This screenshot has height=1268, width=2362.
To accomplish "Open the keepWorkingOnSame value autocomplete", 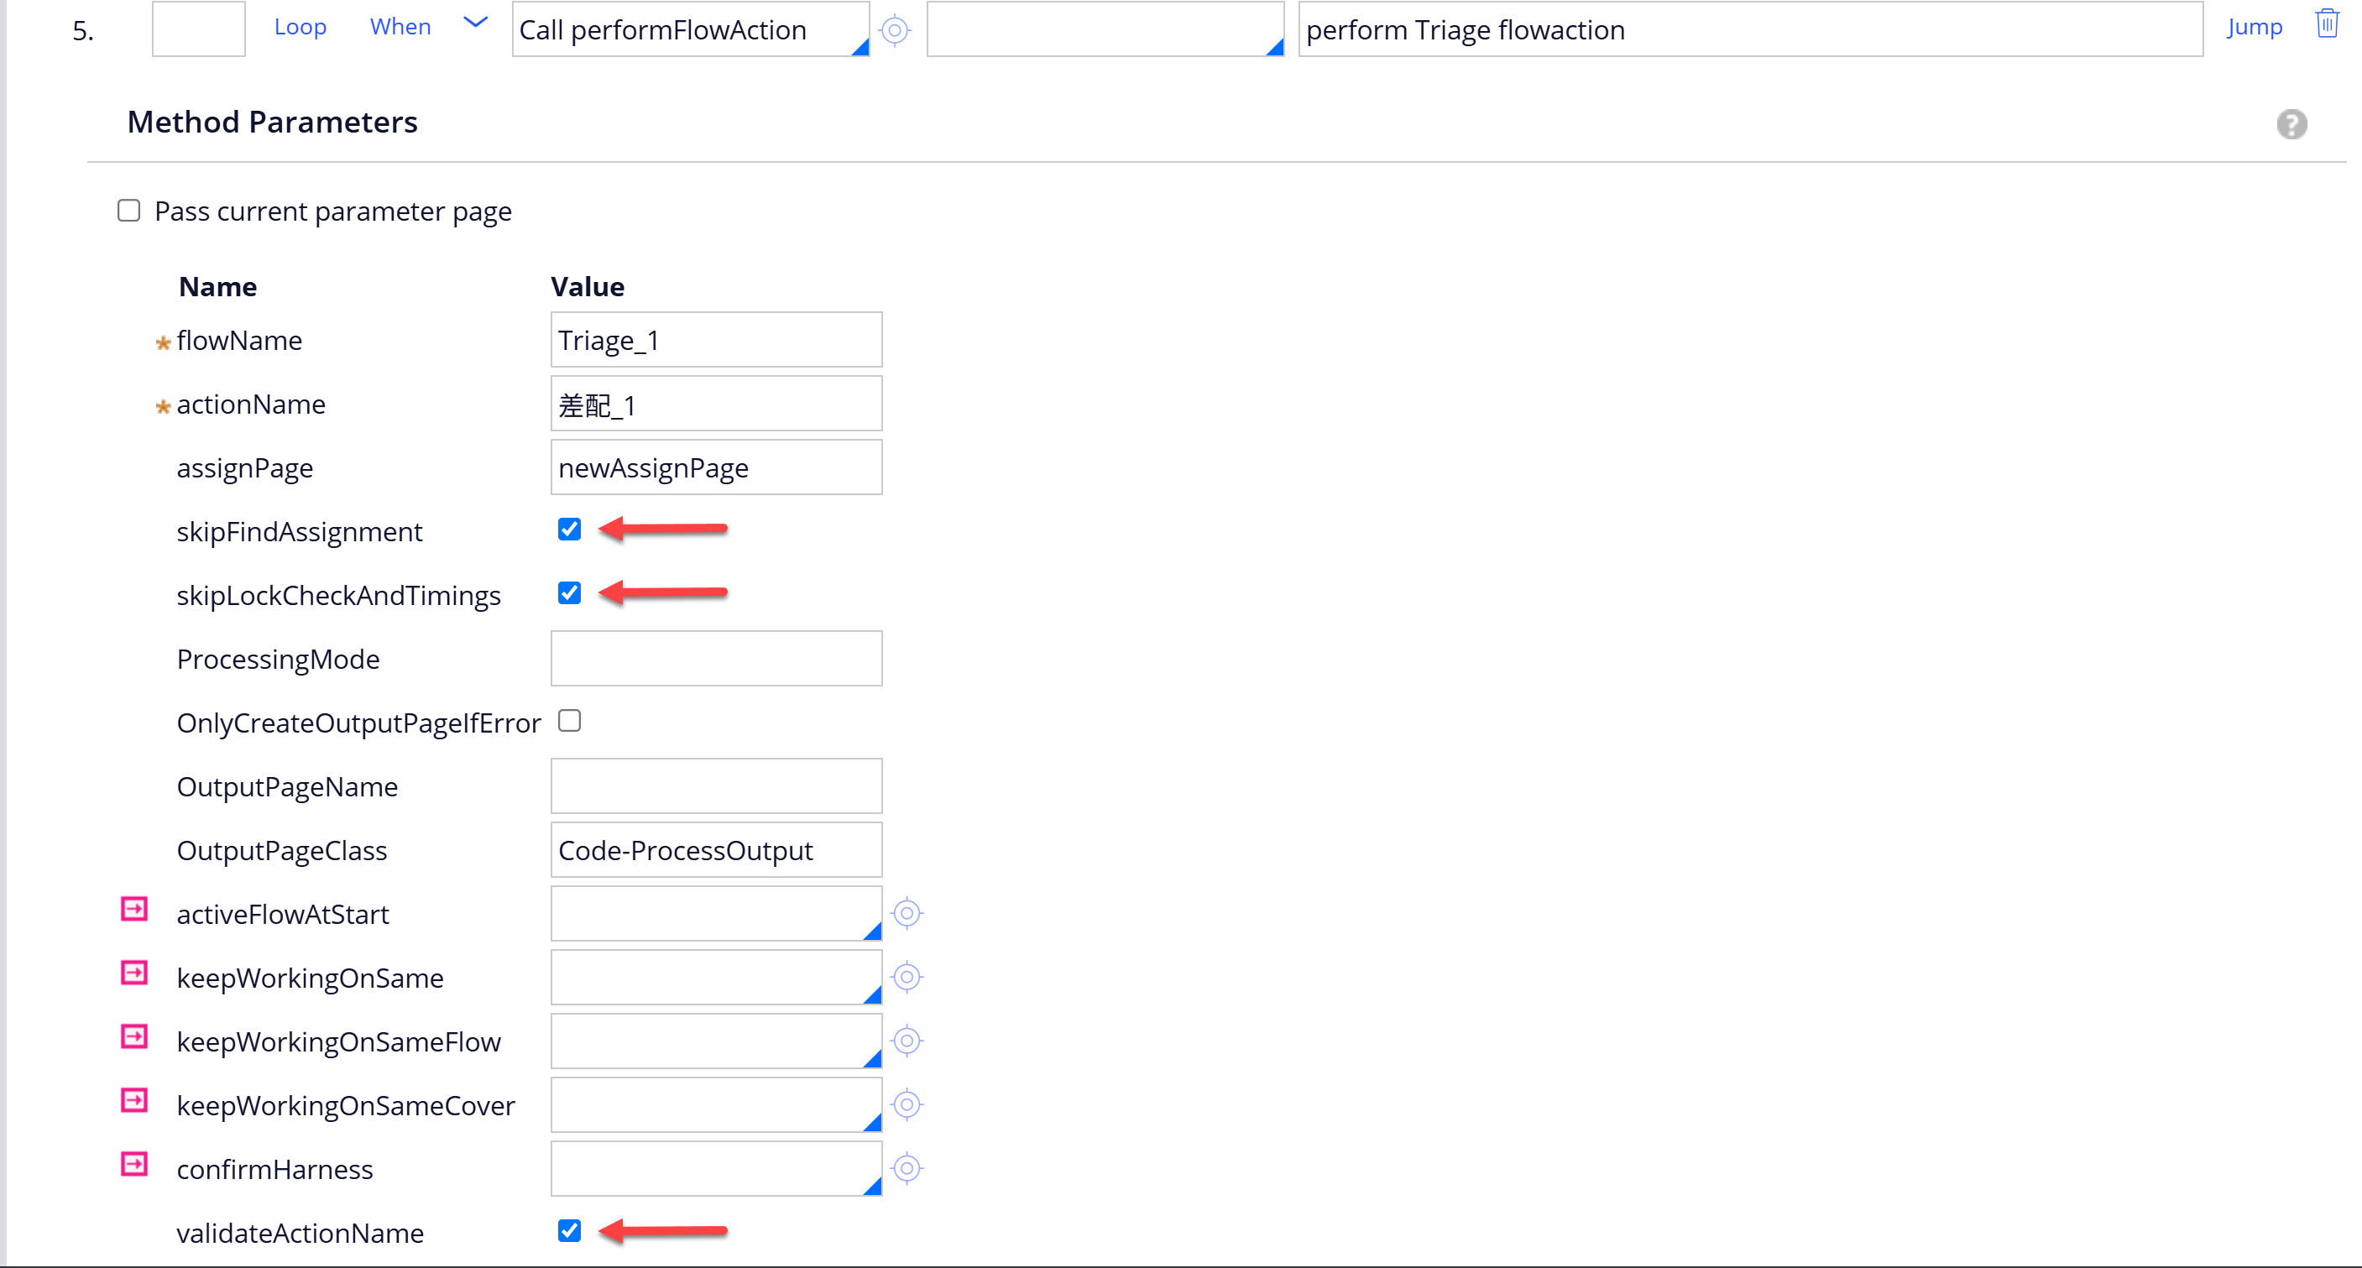I will coord(716,978).
